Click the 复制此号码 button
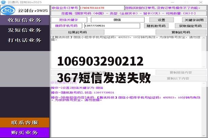Screen dimensions: 208x138 (181, 32)
